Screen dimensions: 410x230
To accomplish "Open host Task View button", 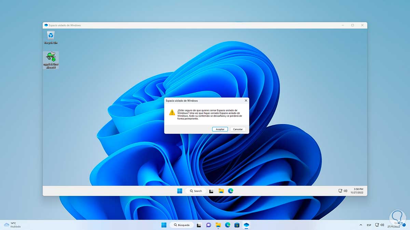I will (x=199, y=225).
